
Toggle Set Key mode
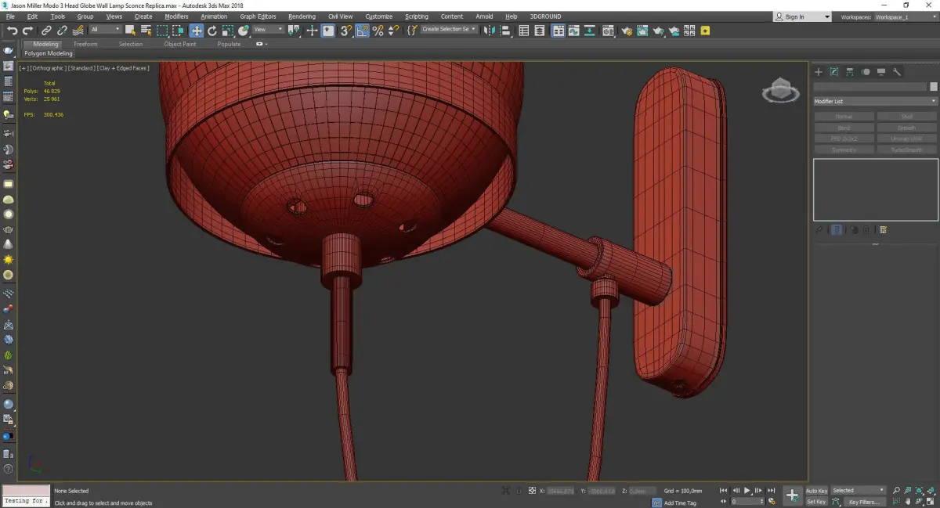(816, 502)
